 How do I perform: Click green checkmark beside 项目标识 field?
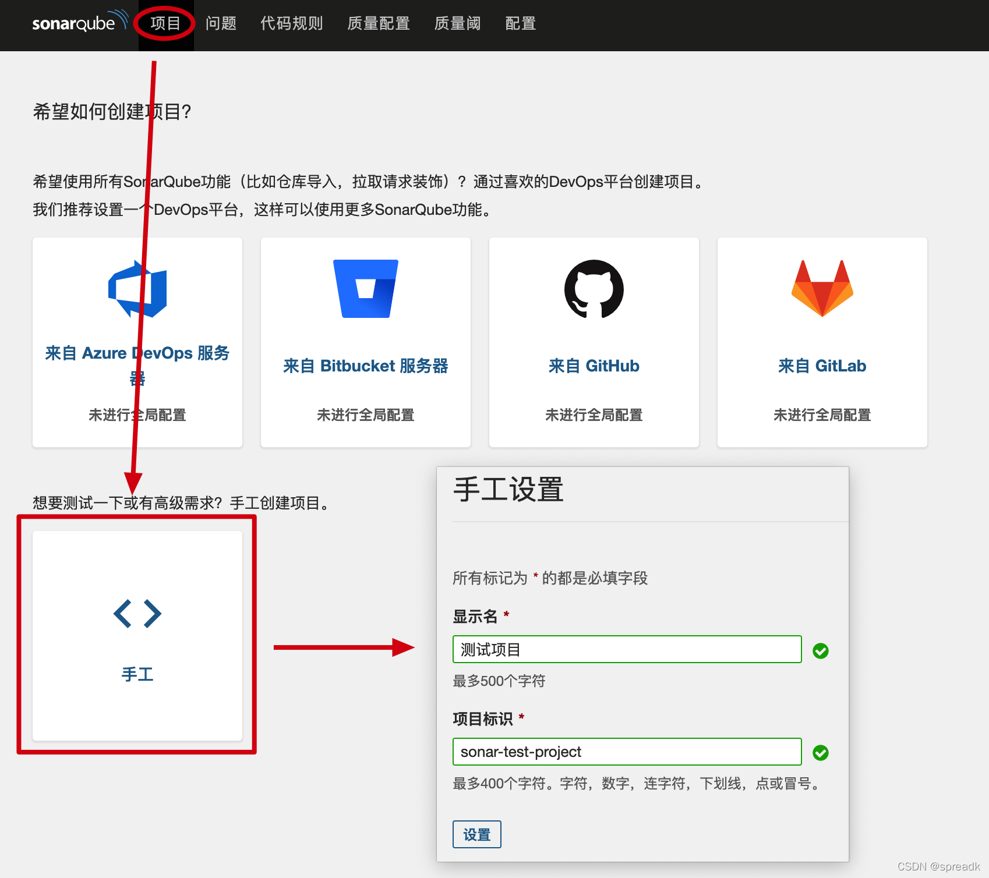tap(821, 753)
